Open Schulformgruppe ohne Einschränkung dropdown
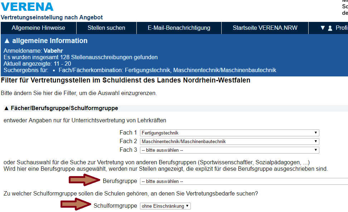Screen dimensions: 348x212 [x=165, y=206]
